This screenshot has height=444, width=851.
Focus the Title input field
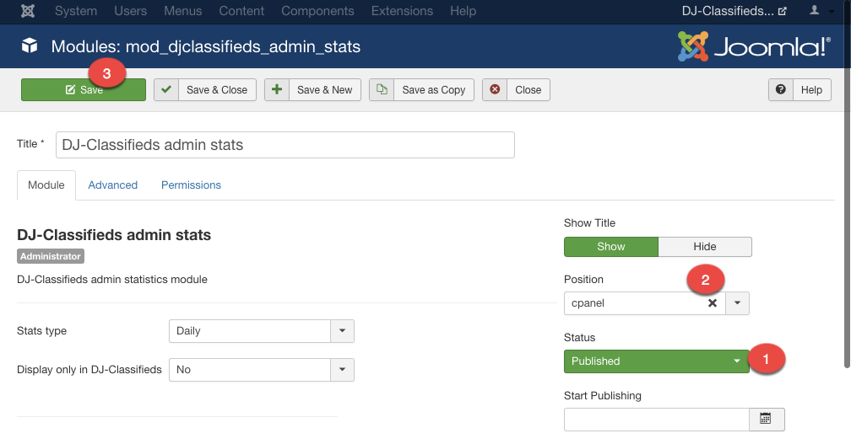click(285, 145)
